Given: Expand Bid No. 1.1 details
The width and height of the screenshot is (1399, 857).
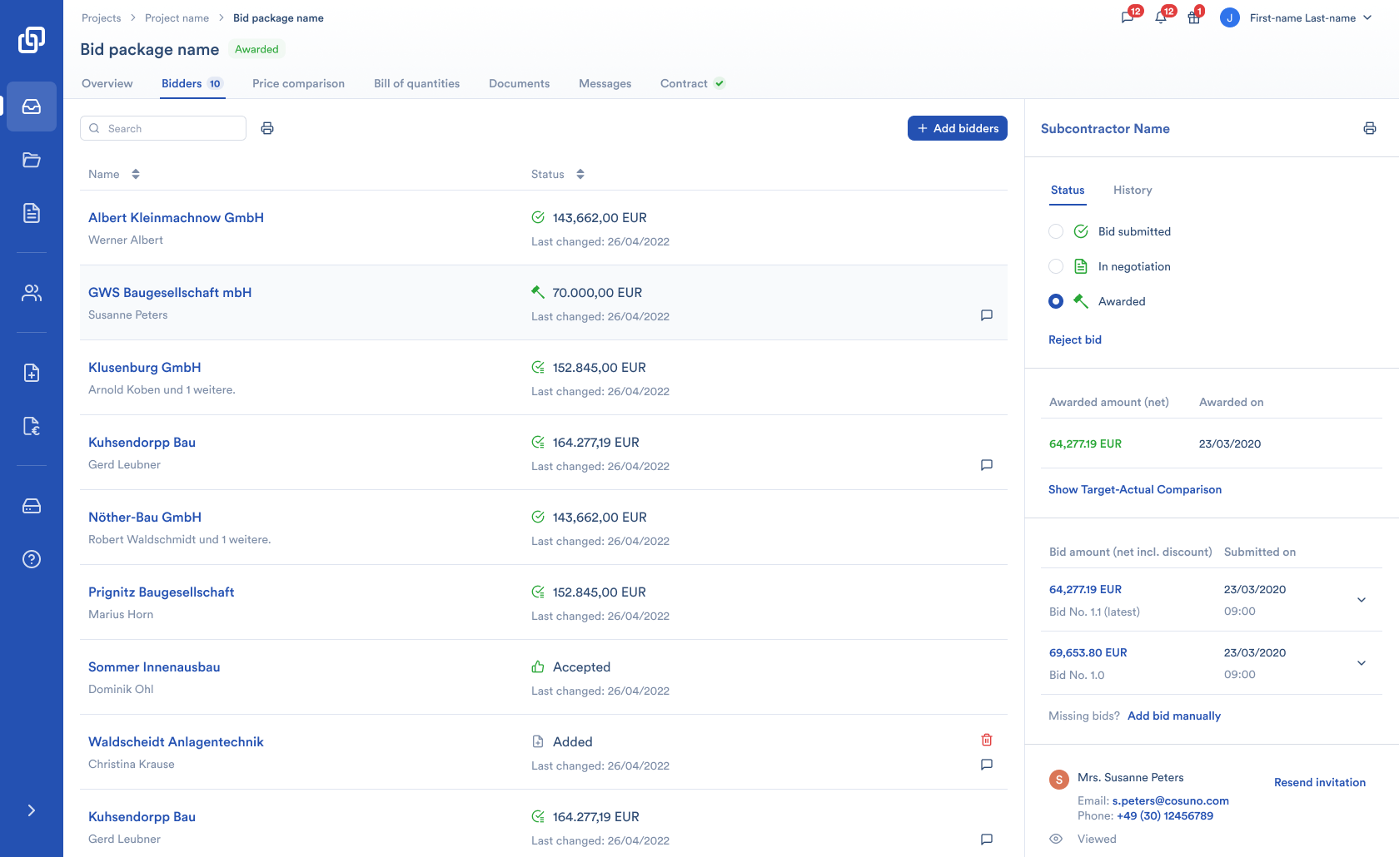Looking at the screenshot, I should 1362,600.
